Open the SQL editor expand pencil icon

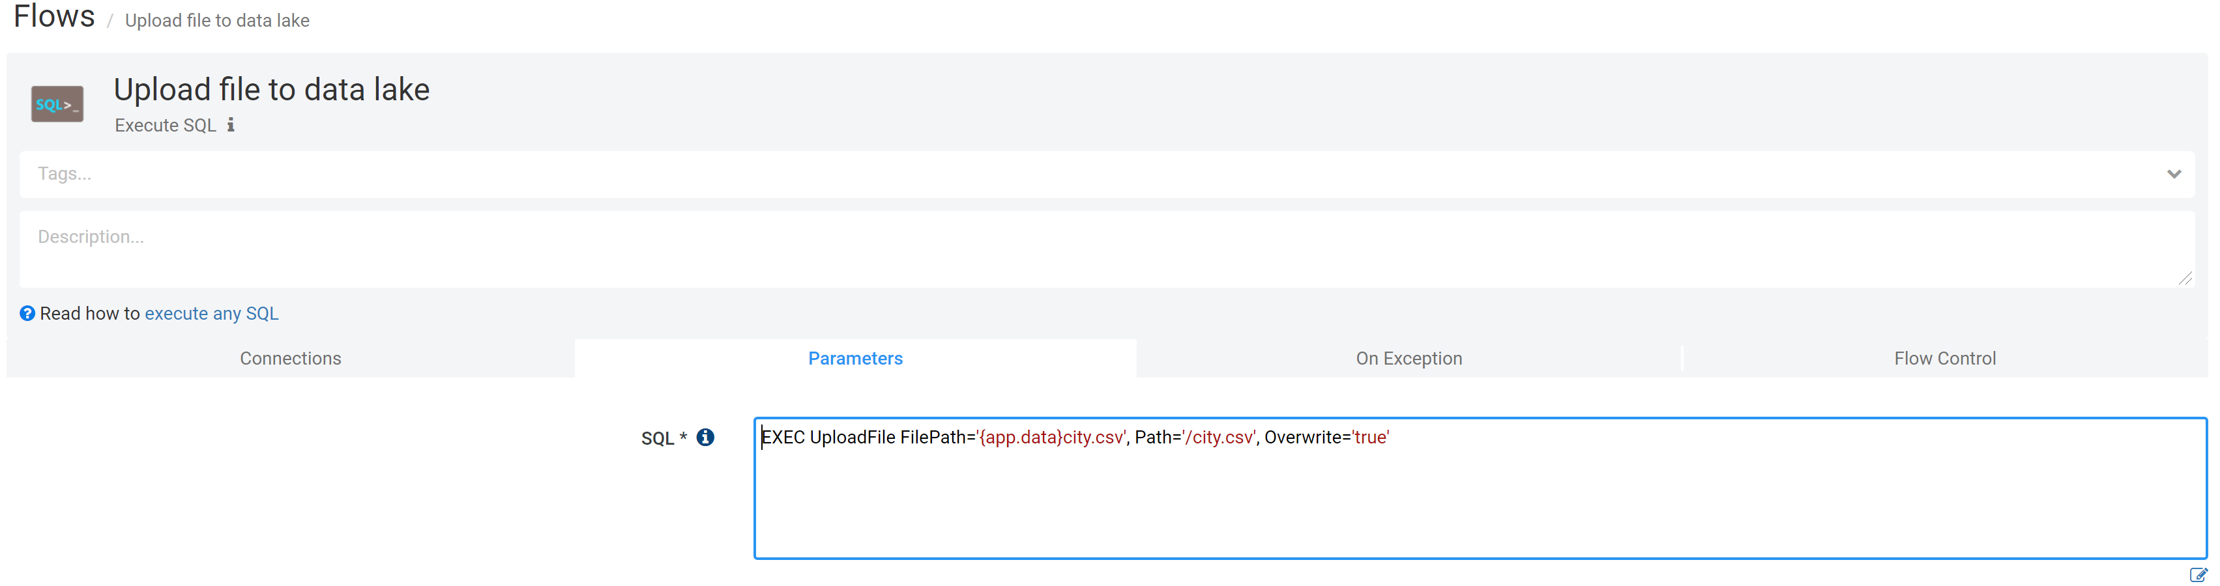[2198, 575]
